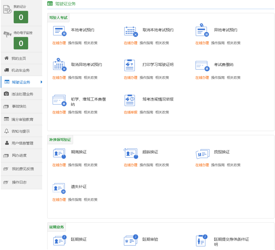This screenshot has width=275, height=250.
Task: Click the home icon beside 我的主页
Action: (7, 58)
